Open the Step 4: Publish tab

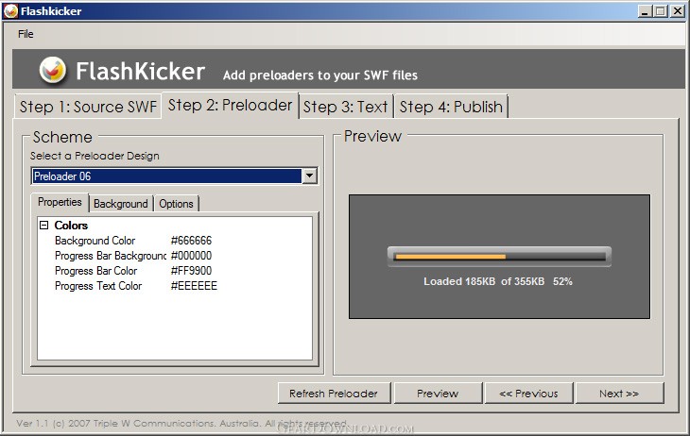(x=451, y=107)
